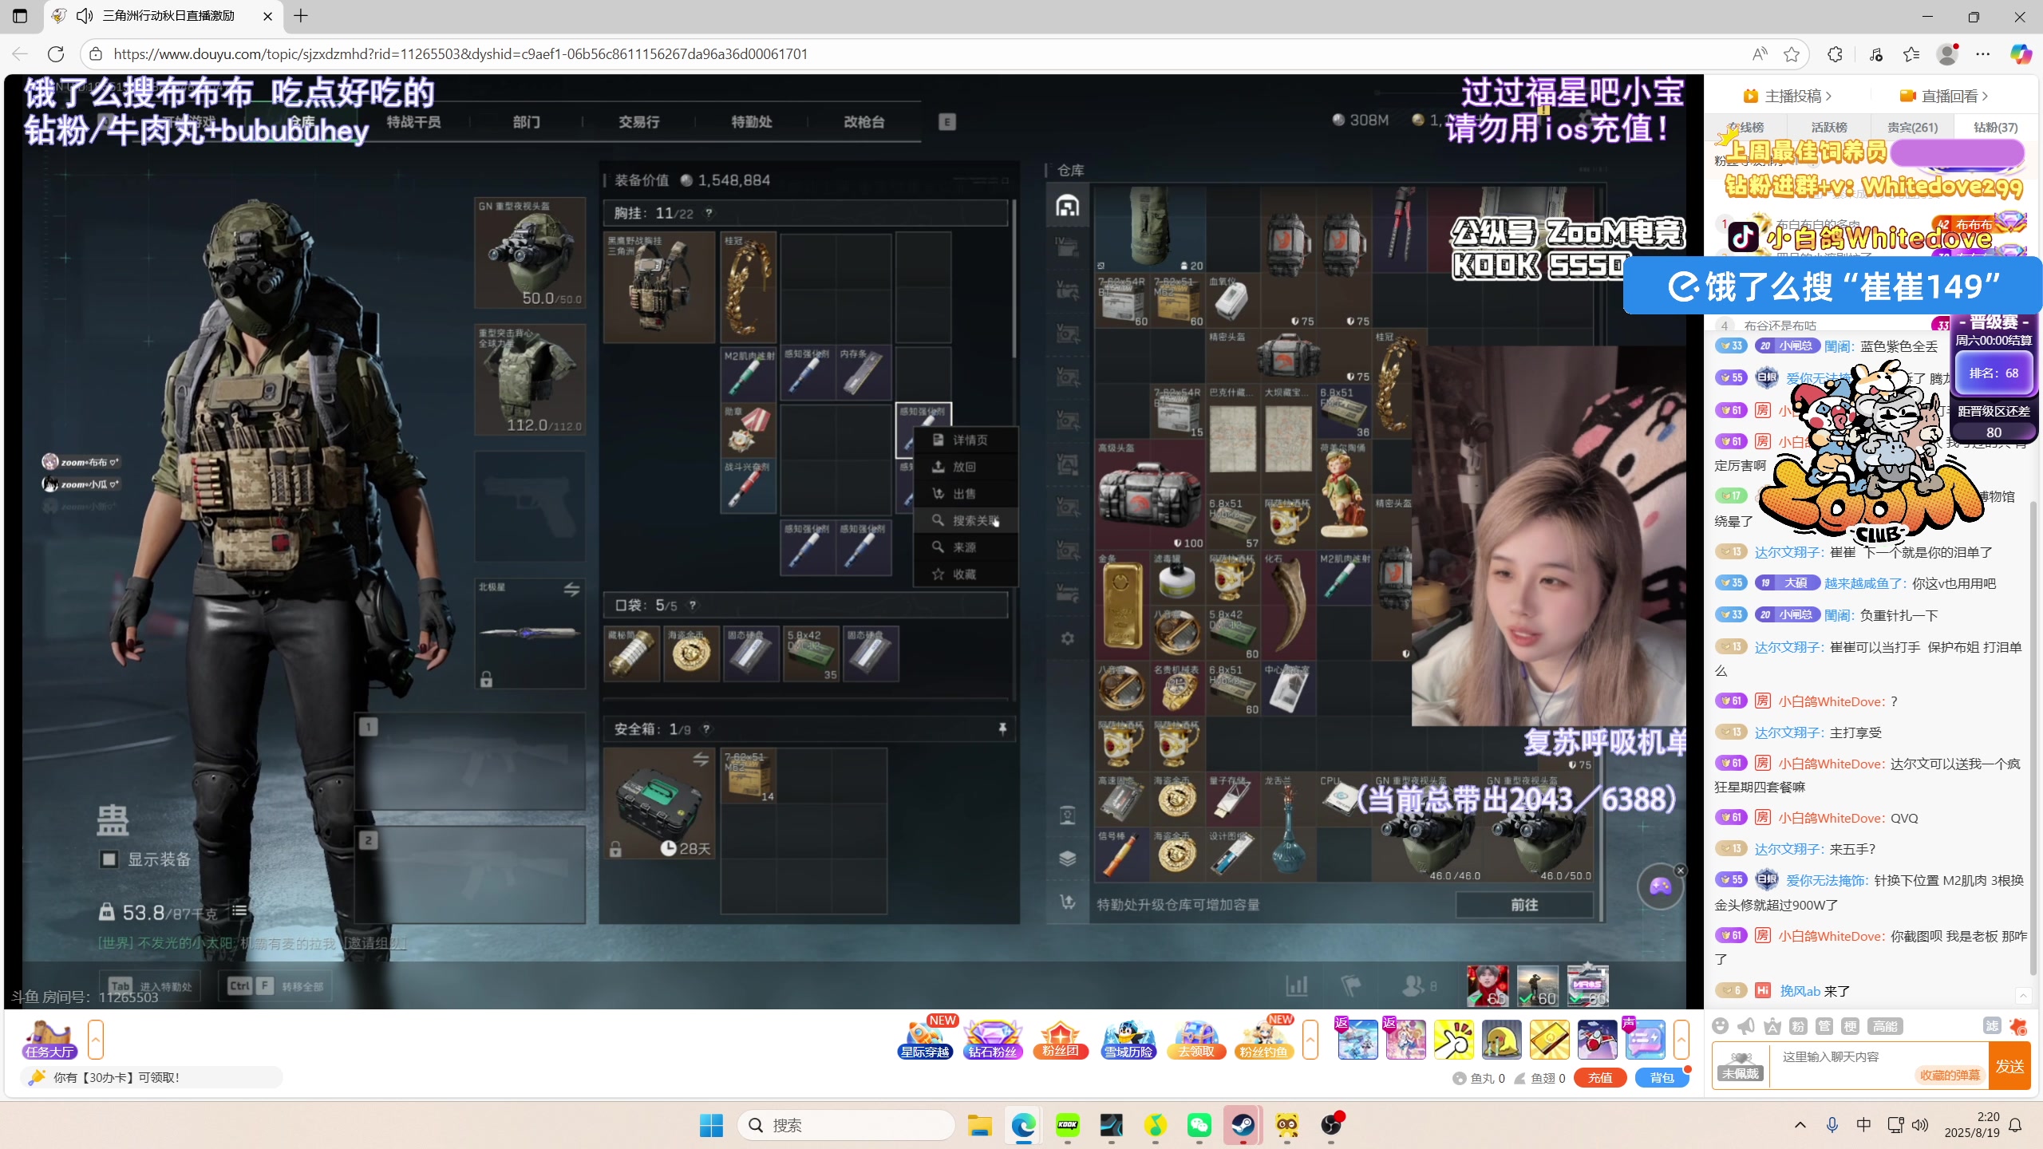Click the orange 充值 button
The height and width of the screenshot is (1149, 2043).
(x=1600, y=1077)
